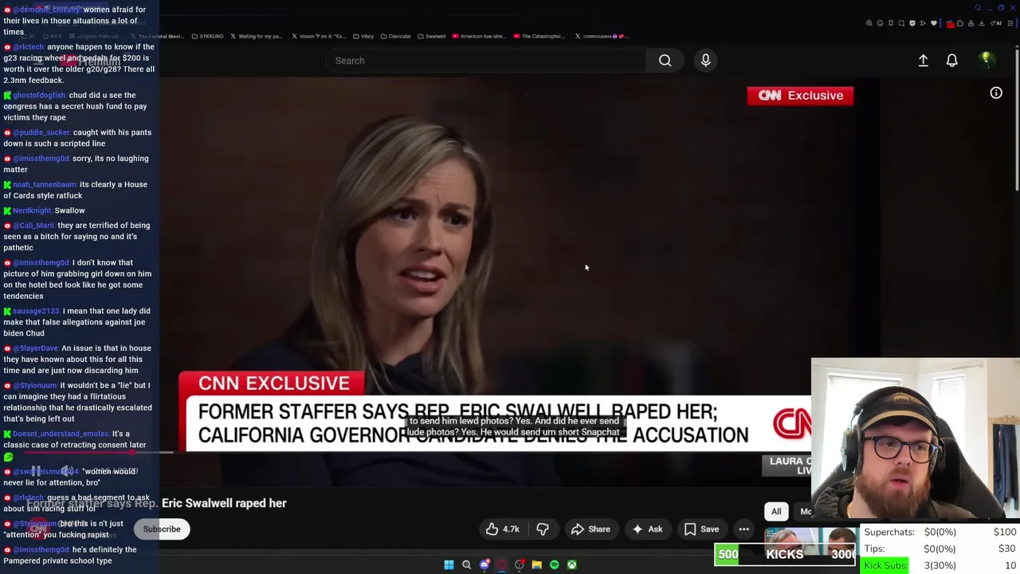The image size is (1020, 574).
Task: Show video info card icon
Action: tap(996, 93)
